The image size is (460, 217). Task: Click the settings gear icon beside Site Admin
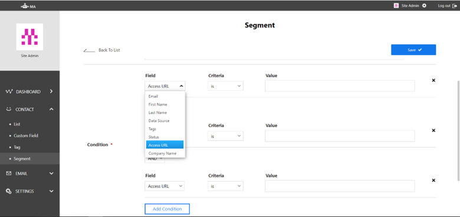[424, 5]
